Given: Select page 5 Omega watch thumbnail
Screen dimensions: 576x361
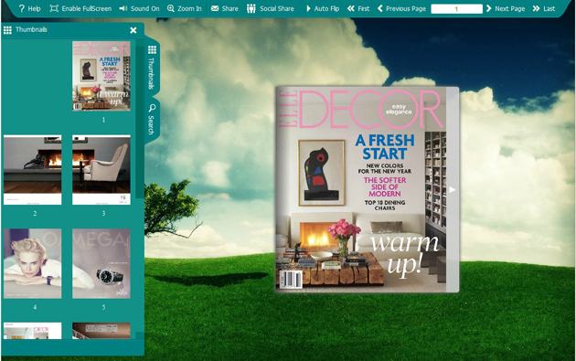Looking at the screenshot, I should [x=101, y=263].
